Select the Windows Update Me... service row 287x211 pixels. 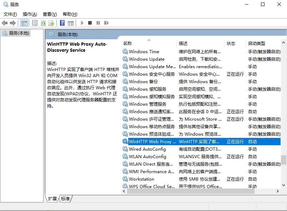(x=201, y=67)
